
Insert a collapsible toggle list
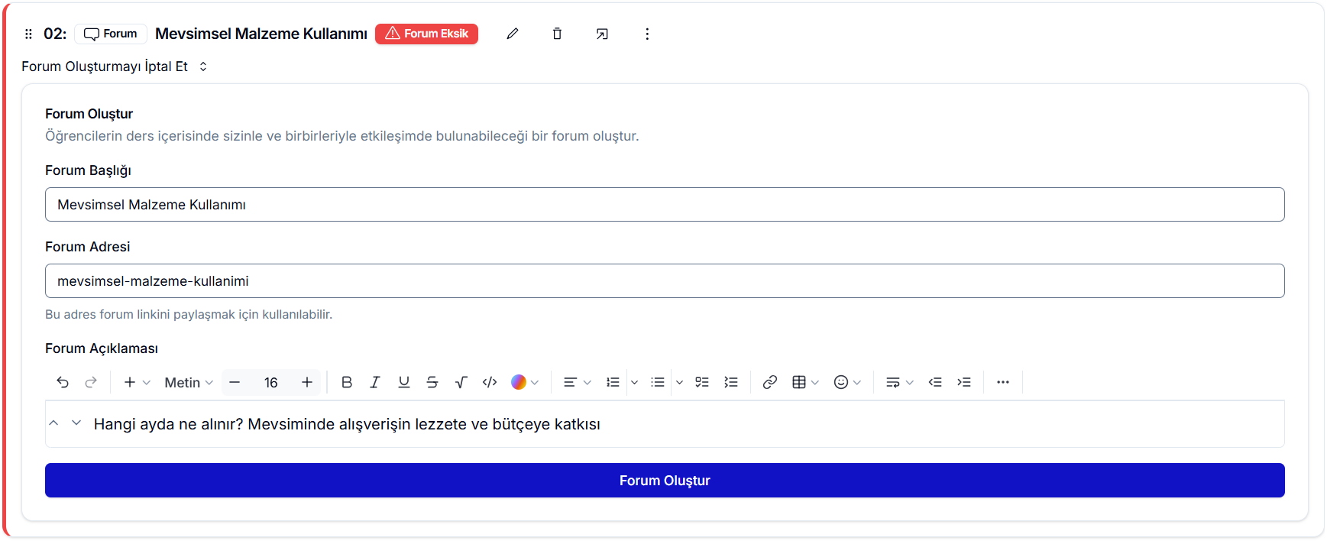pyautogui.click(x=731, y=382)
